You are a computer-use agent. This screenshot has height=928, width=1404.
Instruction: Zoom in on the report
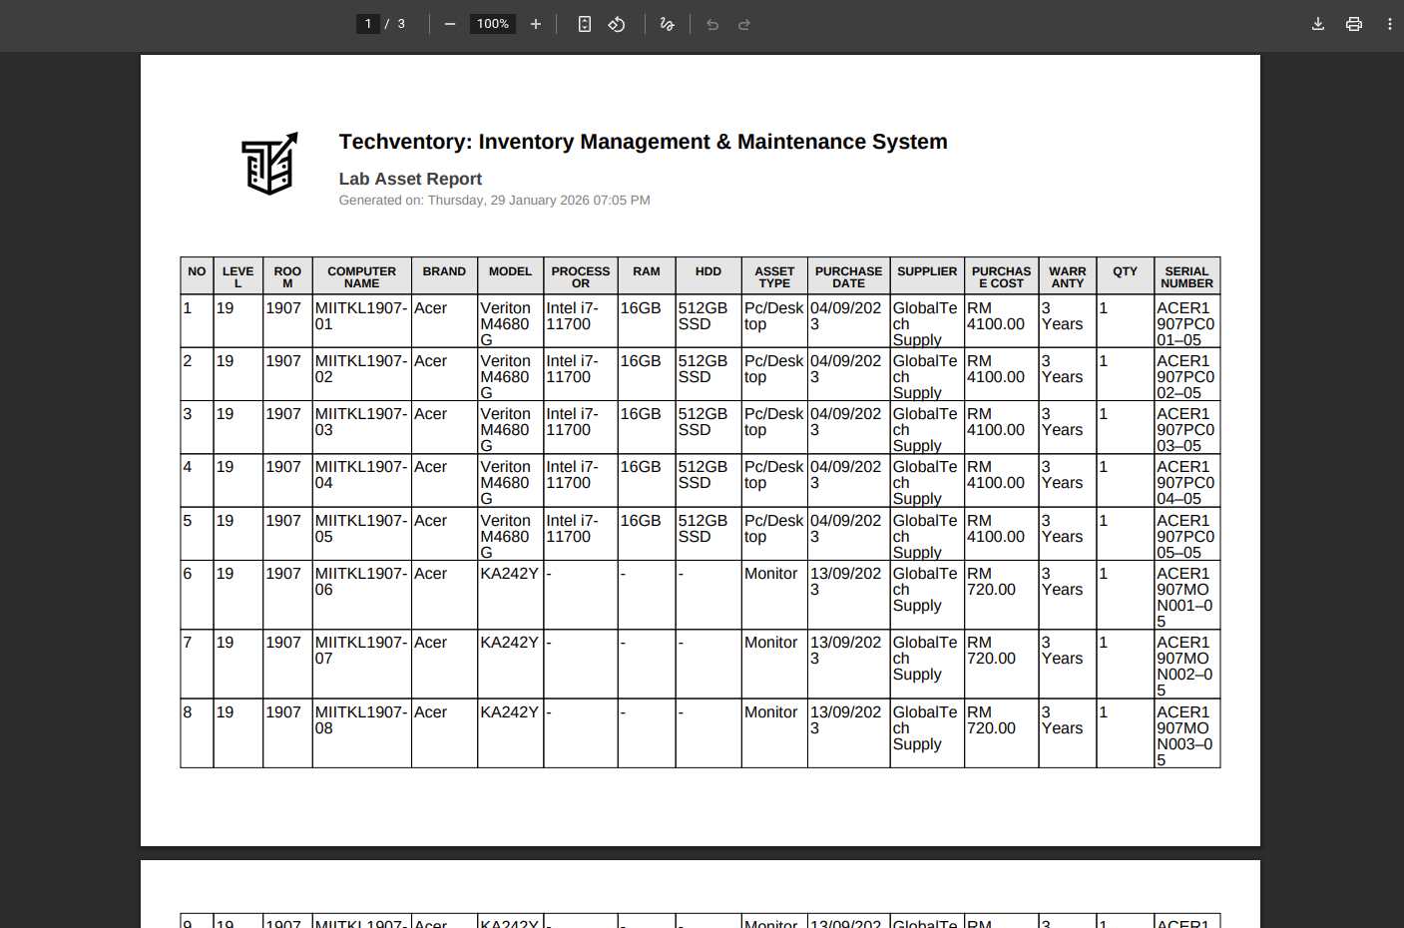click(x=535, y=23)
